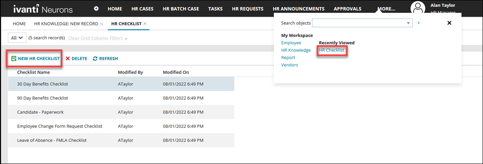Image resolution: width=483 pixels, height=164 pixels.
Task: Select Leave of Absence - FMLA Checklist
Action: tap(121, 140)
